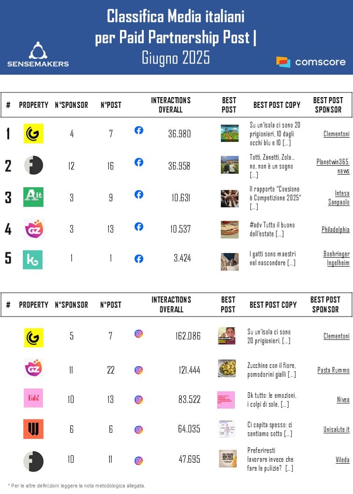Select the yellow G logo in rank 1 row
The height and width of the screenshot is (494, 353).
[34, 134]
